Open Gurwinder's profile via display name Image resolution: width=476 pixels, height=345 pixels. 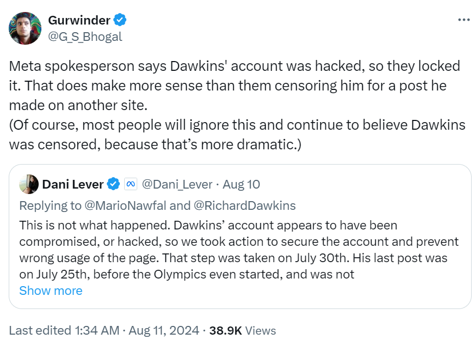[x=79, y=21]
